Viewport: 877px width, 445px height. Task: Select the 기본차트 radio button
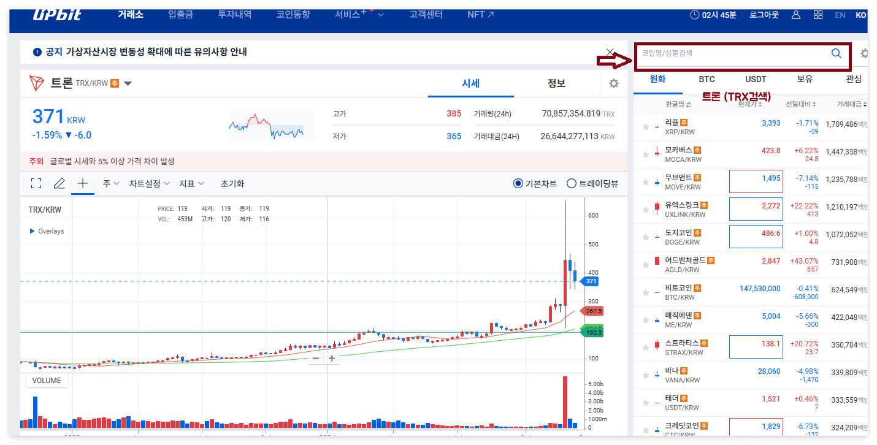tap(519, 183)
